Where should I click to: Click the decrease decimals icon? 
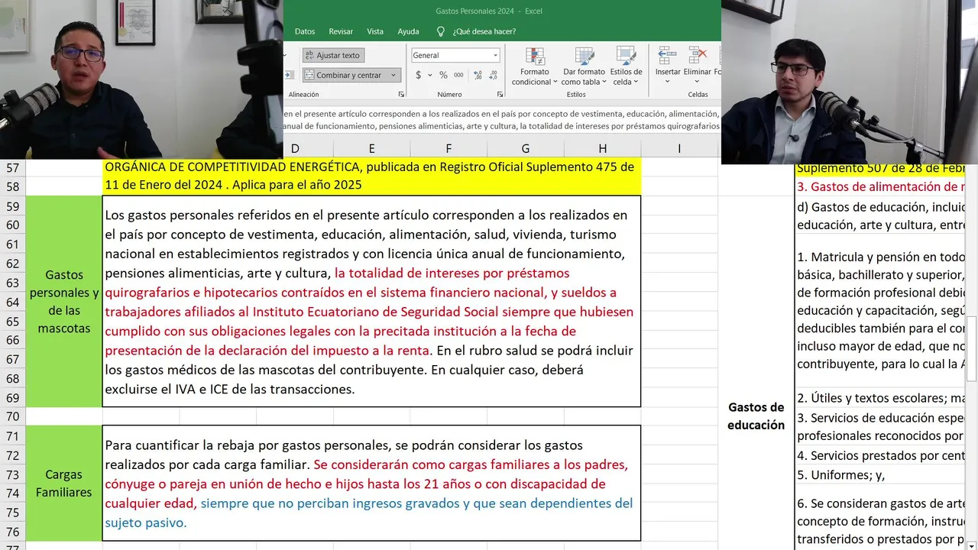(x=494, y=75)
